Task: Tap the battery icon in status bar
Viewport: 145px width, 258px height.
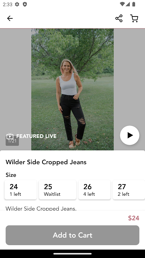Action: click(134, 4)
